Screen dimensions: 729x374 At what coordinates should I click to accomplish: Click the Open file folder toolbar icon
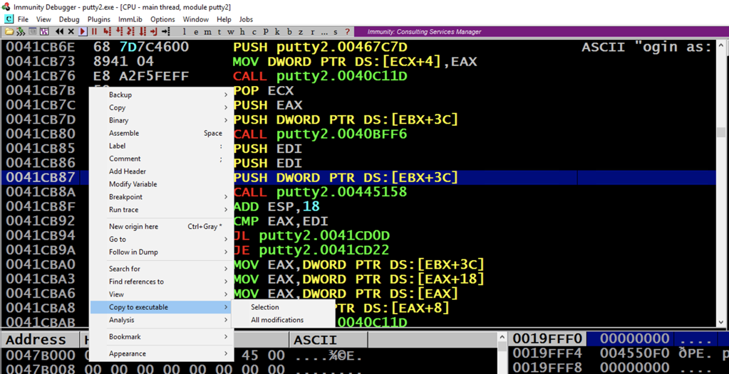[x=9, y=31]
